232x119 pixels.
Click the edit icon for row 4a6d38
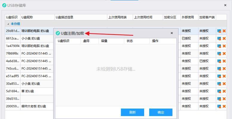219,61
